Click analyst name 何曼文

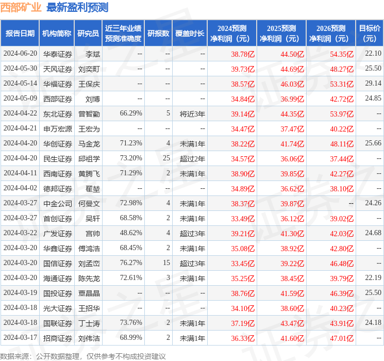pos(89,203)
